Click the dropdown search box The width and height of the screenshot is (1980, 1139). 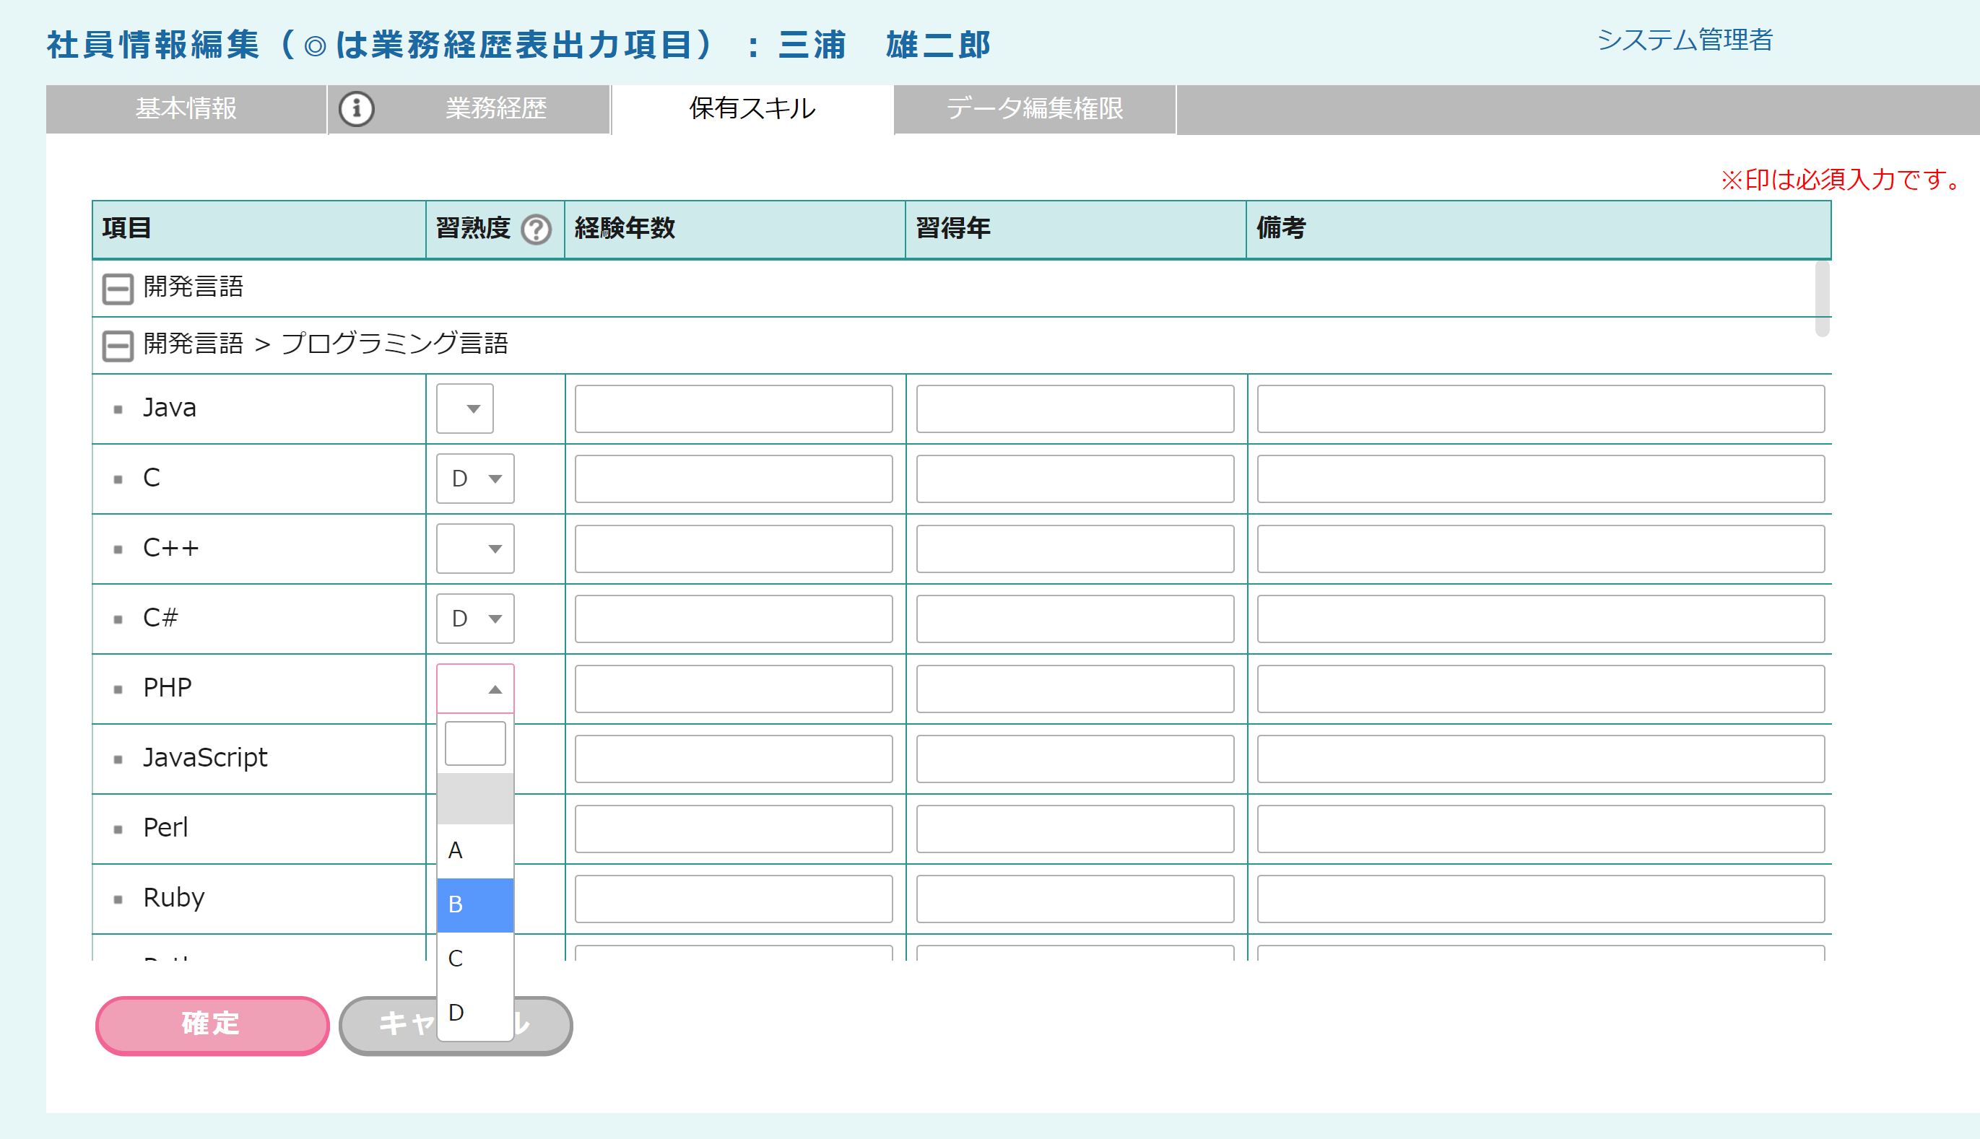click(x=474, y=743)
